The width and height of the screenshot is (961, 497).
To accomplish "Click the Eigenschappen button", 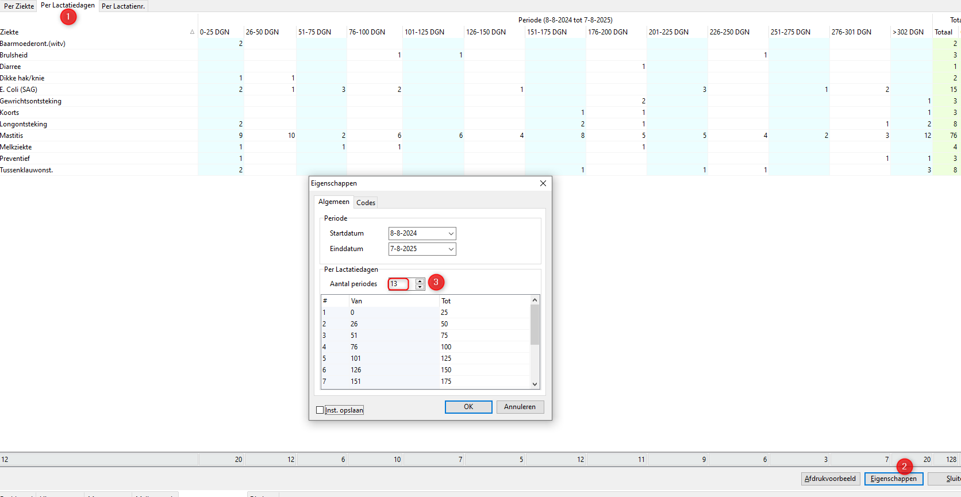I will click(893, 479).
